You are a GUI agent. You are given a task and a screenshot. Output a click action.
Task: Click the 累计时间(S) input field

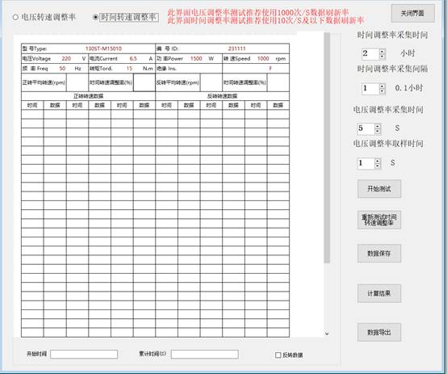[205, 355]
